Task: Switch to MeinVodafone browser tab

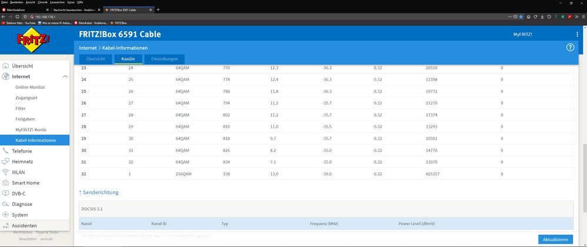Action: coord(25,10)
